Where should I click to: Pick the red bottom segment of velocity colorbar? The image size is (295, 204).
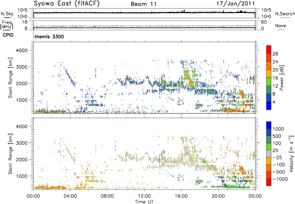coord(269,182)
